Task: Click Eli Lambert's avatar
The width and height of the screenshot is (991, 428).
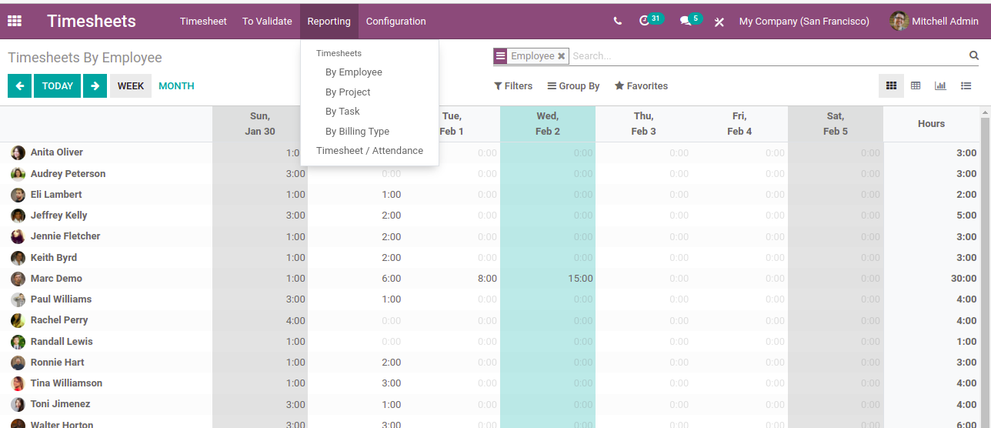Action: (18, 195)
